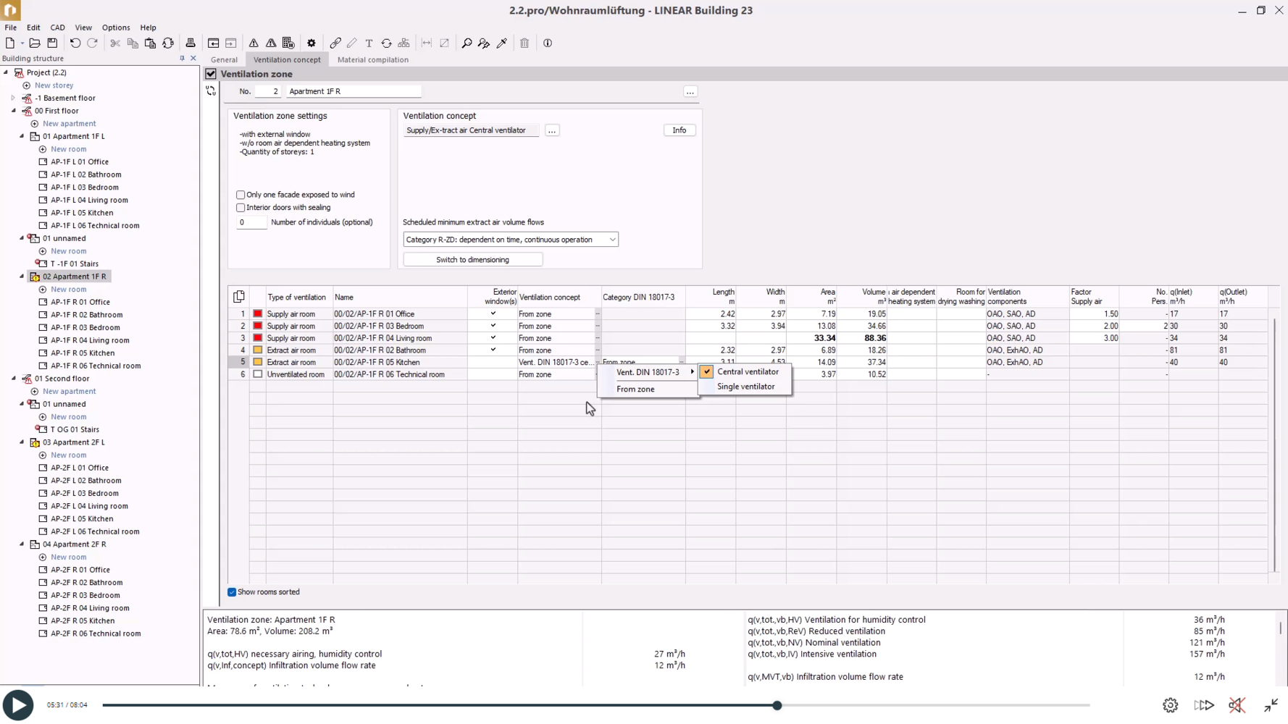Check Interior doors with sealing
This screenshot has height=724, width=1288.
pos(241,208)
